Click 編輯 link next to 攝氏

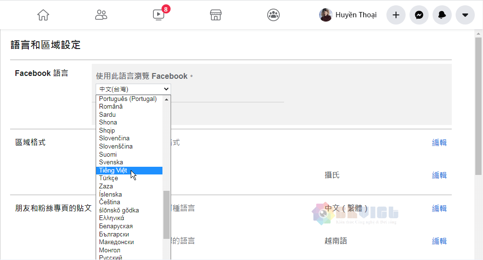[439, 175]
